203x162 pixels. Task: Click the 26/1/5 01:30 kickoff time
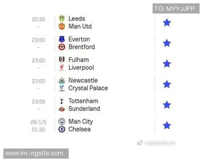click(x=38, y=126)
